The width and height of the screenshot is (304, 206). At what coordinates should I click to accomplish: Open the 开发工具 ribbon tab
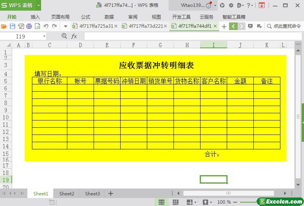coord(181,17)
